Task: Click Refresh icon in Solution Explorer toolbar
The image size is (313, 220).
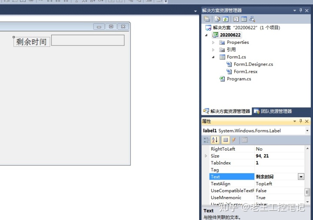Action: [x=225, y=19]
